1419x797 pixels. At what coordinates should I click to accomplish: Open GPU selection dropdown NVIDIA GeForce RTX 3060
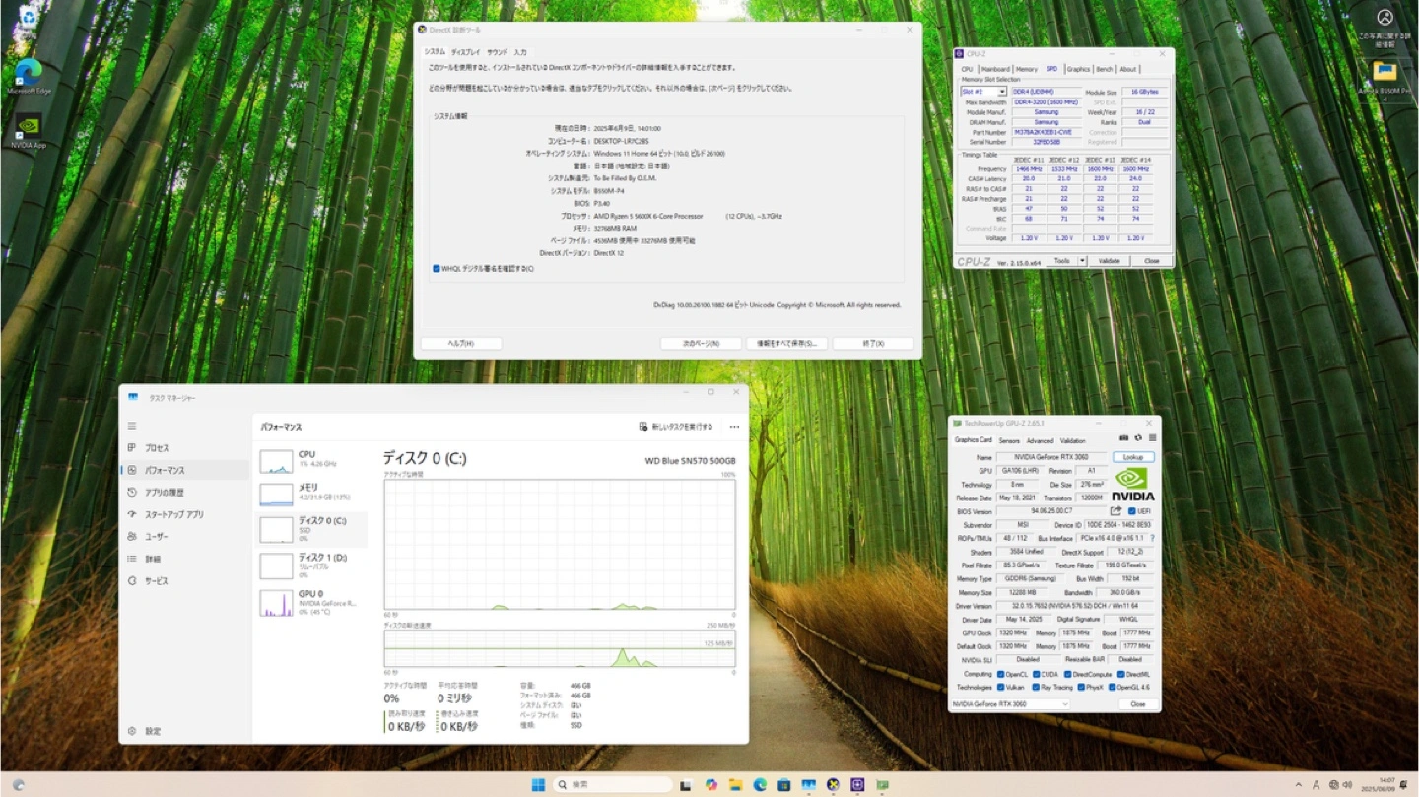point(1010,704)
